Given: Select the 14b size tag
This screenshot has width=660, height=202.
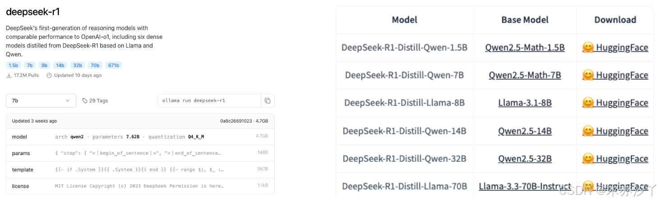Looking at the screenshot, I should (60, 65).
